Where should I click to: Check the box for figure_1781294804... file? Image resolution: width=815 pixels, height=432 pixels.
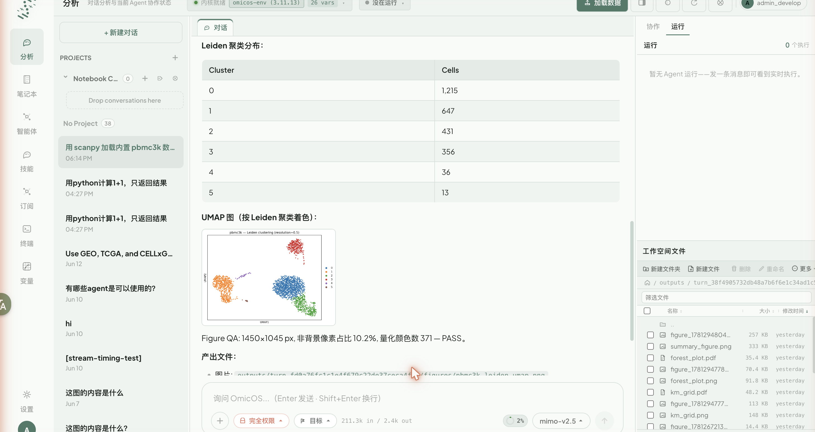point(650,335)
